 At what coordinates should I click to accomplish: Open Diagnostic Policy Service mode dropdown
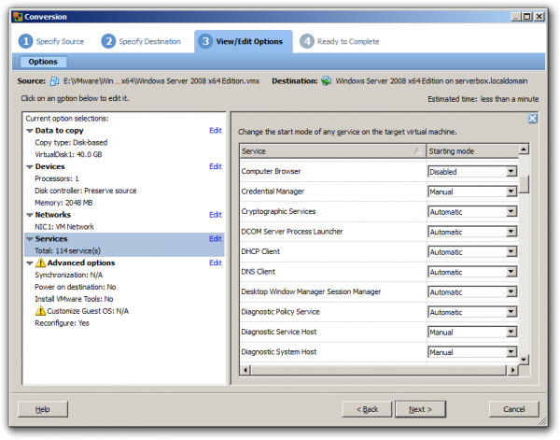(x=511, y=312)
